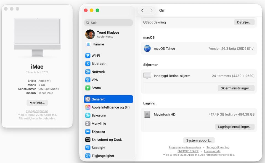This screenshot has width=265, height=163.
Task: Click the Om window title
Action: (x=162, y=10)
